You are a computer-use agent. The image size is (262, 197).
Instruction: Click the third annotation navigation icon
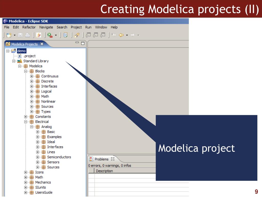103,35
